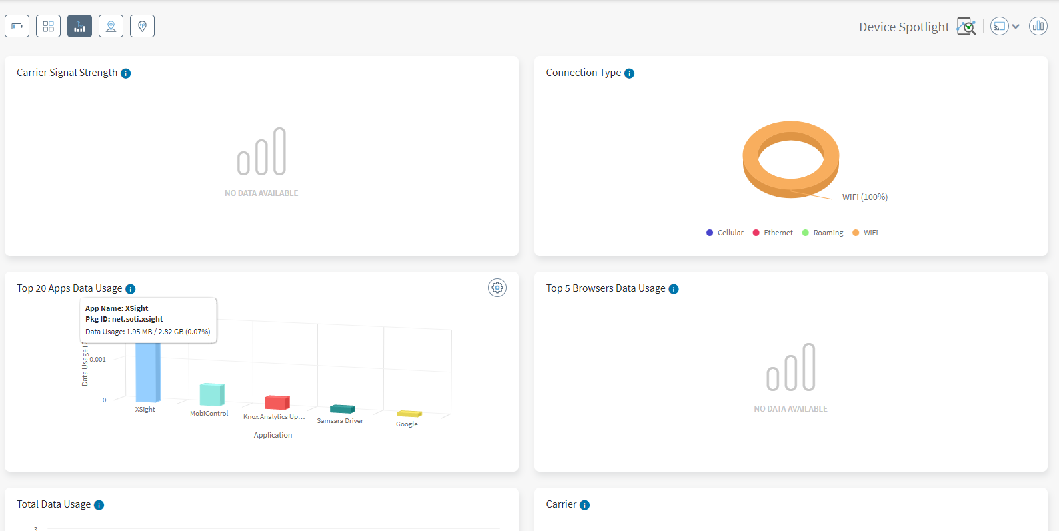Toggle the Roaming legend item
The width and height of the screenshot is (1059, 531).
pyautogui.click(x=823, y=233)
